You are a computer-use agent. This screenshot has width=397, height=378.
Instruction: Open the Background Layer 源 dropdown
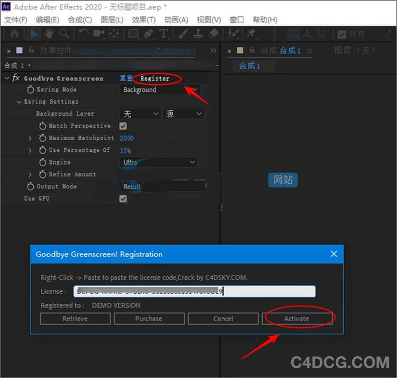pos(183,114)
